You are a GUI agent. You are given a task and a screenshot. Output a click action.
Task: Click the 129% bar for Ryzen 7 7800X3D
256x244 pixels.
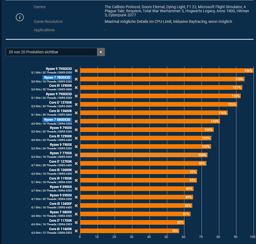[162, 79]
